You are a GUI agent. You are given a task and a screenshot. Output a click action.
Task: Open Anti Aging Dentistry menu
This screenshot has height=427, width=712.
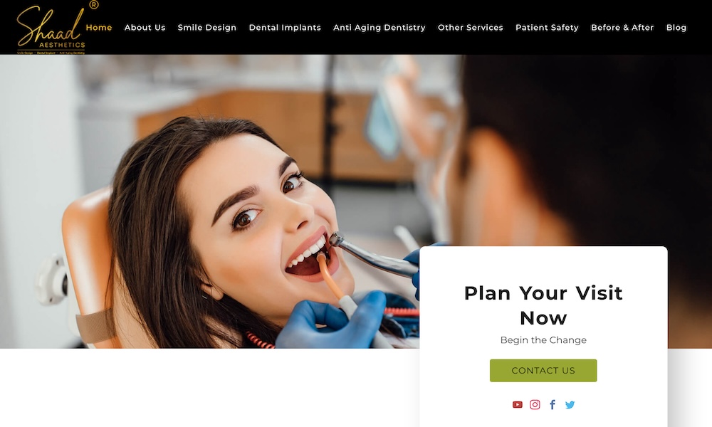(379, 27)
